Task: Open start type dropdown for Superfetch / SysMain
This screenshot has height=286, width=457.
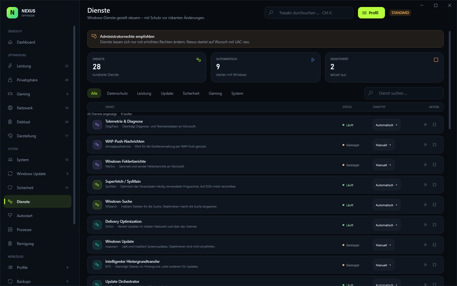Action: pyautogui.click(x=387, y=185)
